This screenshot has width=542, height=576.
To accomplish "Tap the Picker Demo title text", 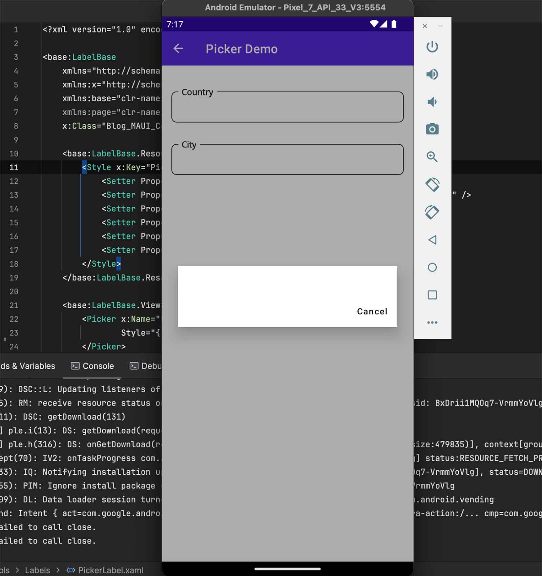I will click(242, 49).
